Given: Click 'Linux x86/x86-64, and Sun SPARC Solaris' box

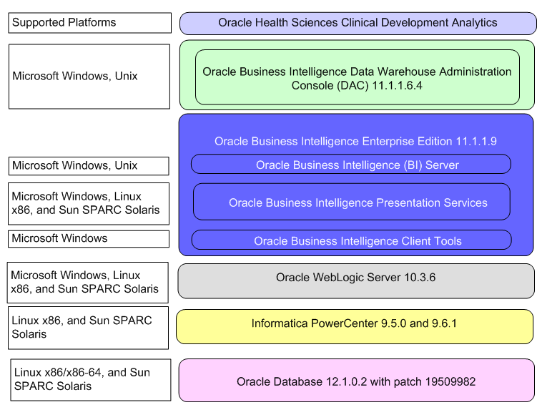Looking at the screenshot, I should pyautogui.click(x=91, y=380).
